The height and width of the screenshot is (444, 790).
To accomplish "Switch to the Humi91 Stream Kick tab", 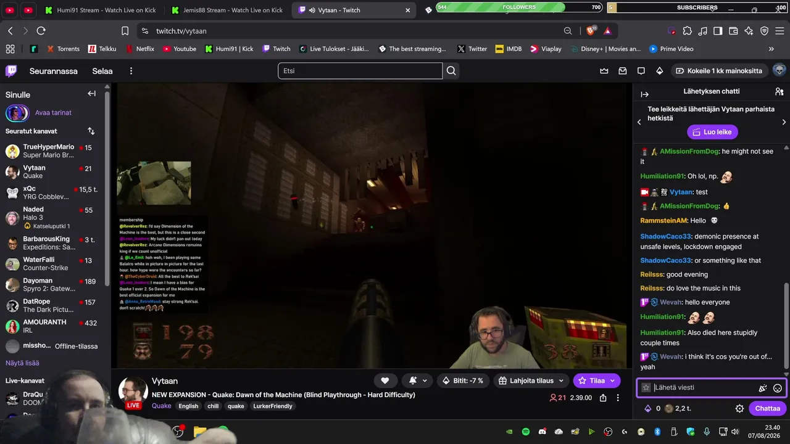I will [99, 10].
